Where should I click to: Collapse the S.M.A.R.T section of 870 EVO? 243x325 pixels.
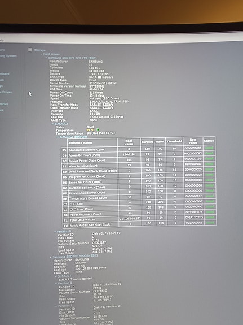click(x=53, y=124)
